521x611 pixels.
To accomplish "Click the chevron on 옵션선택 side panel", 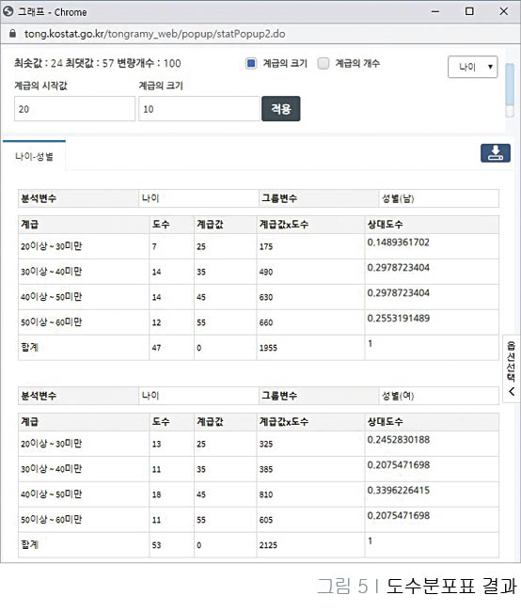I will pos(512,391).
